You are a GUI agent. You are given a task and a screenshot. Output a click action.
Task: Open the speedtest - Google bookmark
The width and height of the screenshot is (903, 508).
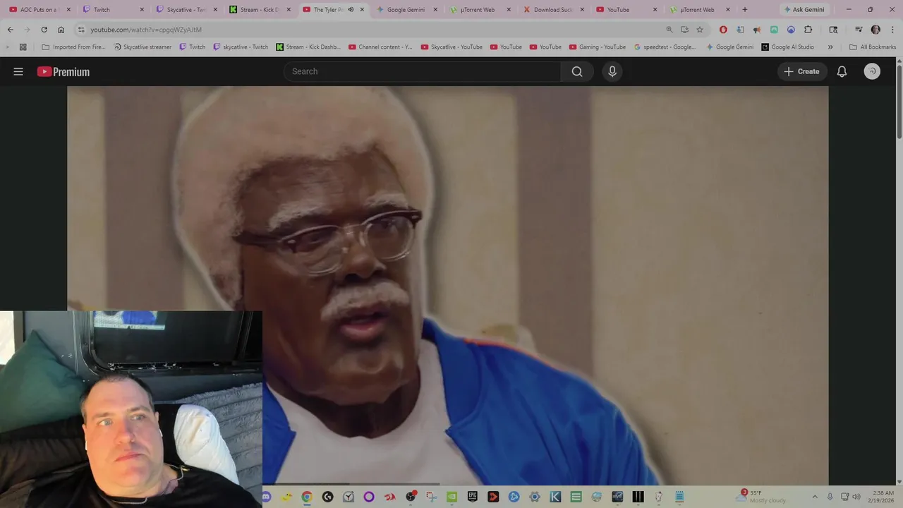[665, 47]
